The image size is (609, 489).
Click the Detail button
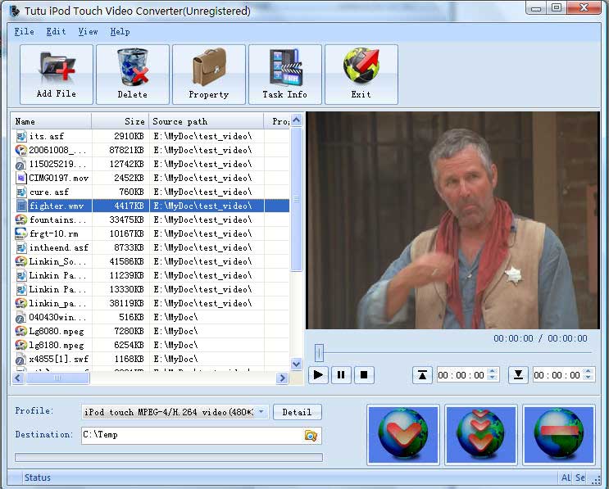(x=297, y=412)
